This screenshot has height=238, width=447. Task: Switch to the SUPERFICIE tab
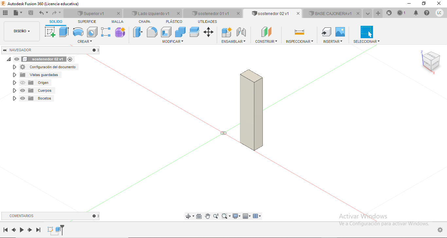[87, 22]
